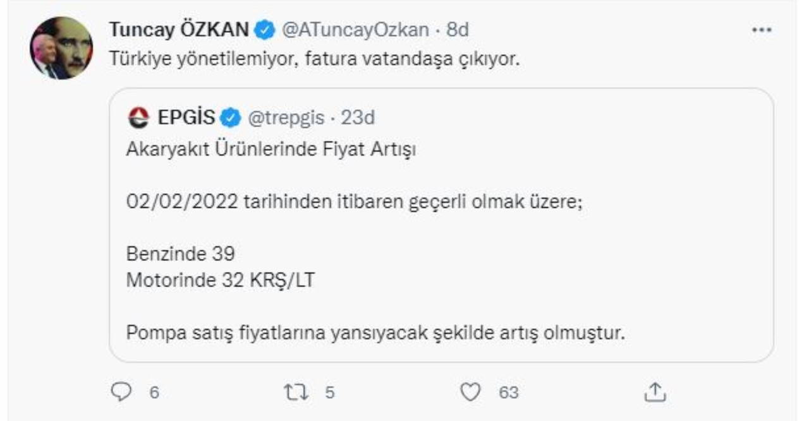Click the 8d tweet timestamp
The width and height of the screenshot is (809, 421).
click(x=458, y=30)
